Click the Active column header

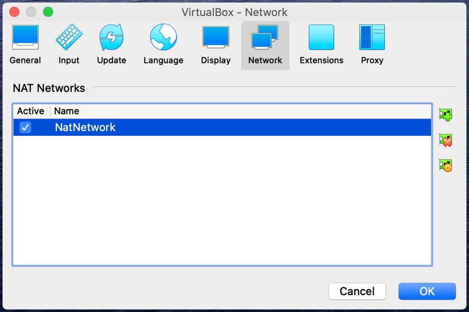point(30,111)
